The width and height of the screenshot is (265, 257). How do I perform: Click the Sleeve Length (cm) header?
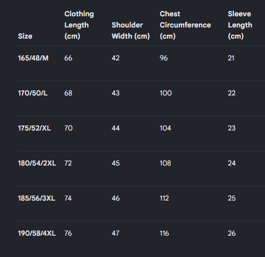pos(240,25)
